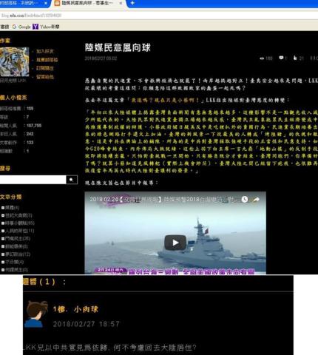Image resolution: width=318 pixels, height=355 pixels.
Task: Click the eye views icon near title
Action: click(x=262, y=58)
